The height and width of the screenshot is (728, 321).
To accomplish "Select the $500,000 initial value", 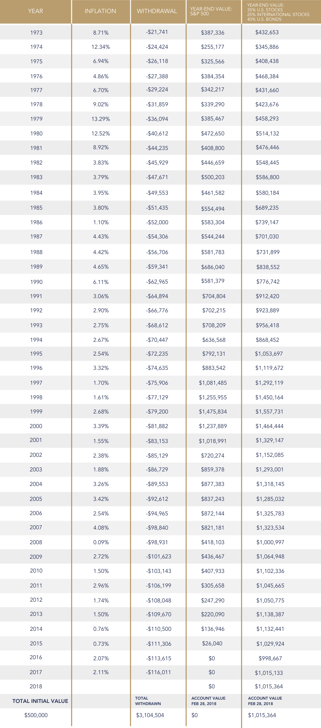I will (36, 715).
